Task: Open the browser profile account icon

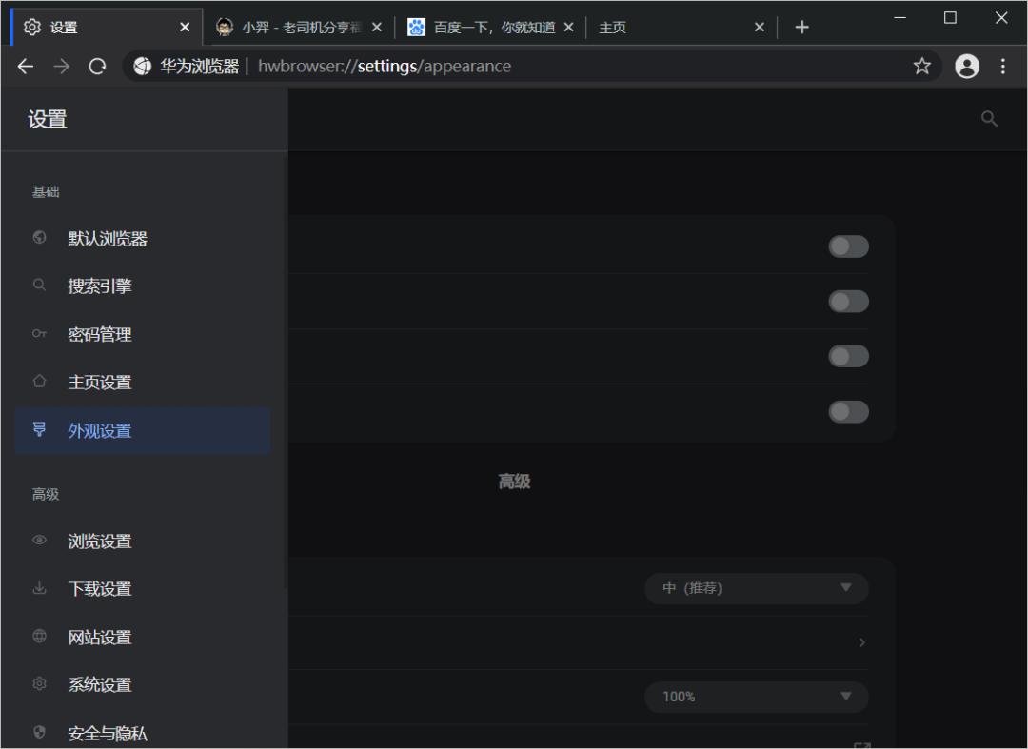Action: pos(967,67)
